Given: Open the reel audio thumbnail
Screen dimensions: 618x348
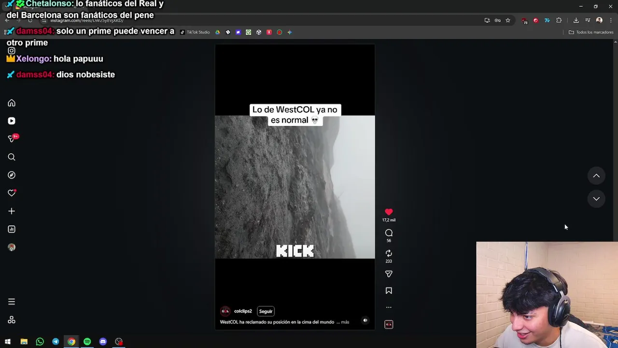Looking at the screenshot, I should tap(389, 324).
